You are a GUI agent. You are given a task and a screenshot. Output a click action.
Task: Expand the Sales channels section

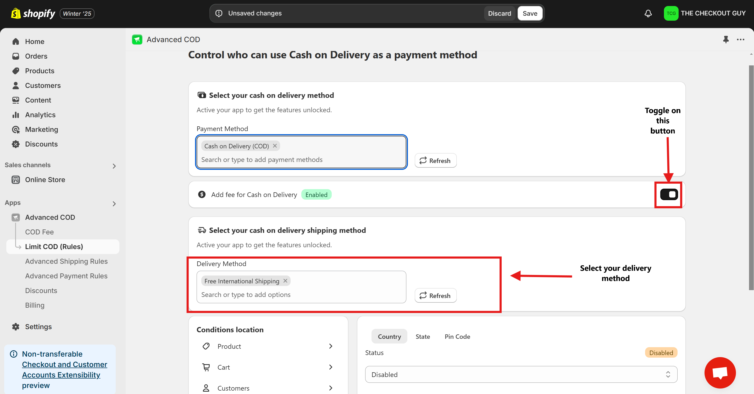[x=114, y=166]
